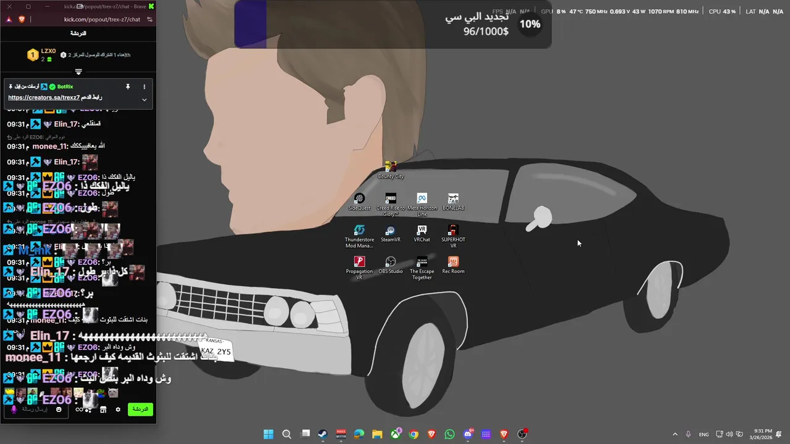The height and width of the screenshot is (444, 790).
Task: Open Google Chrome on the taskbar
Action: [414, 434]
